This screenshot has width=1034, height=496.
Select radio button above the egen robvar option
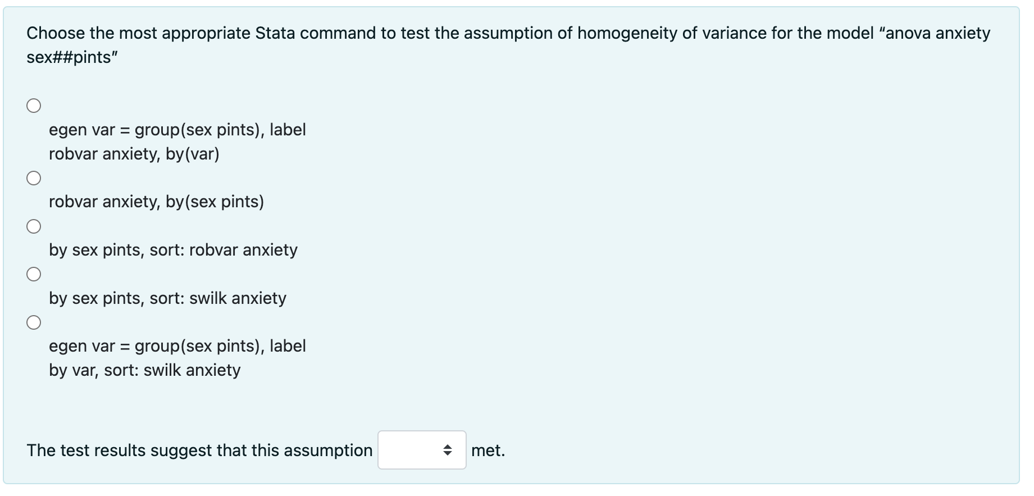[34, 106]
